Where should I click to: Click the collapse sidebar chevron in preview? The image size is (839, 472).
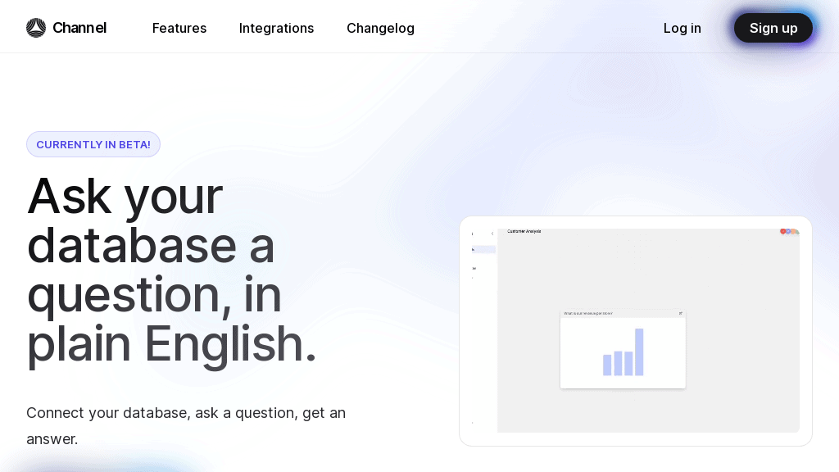click(492, 234)
